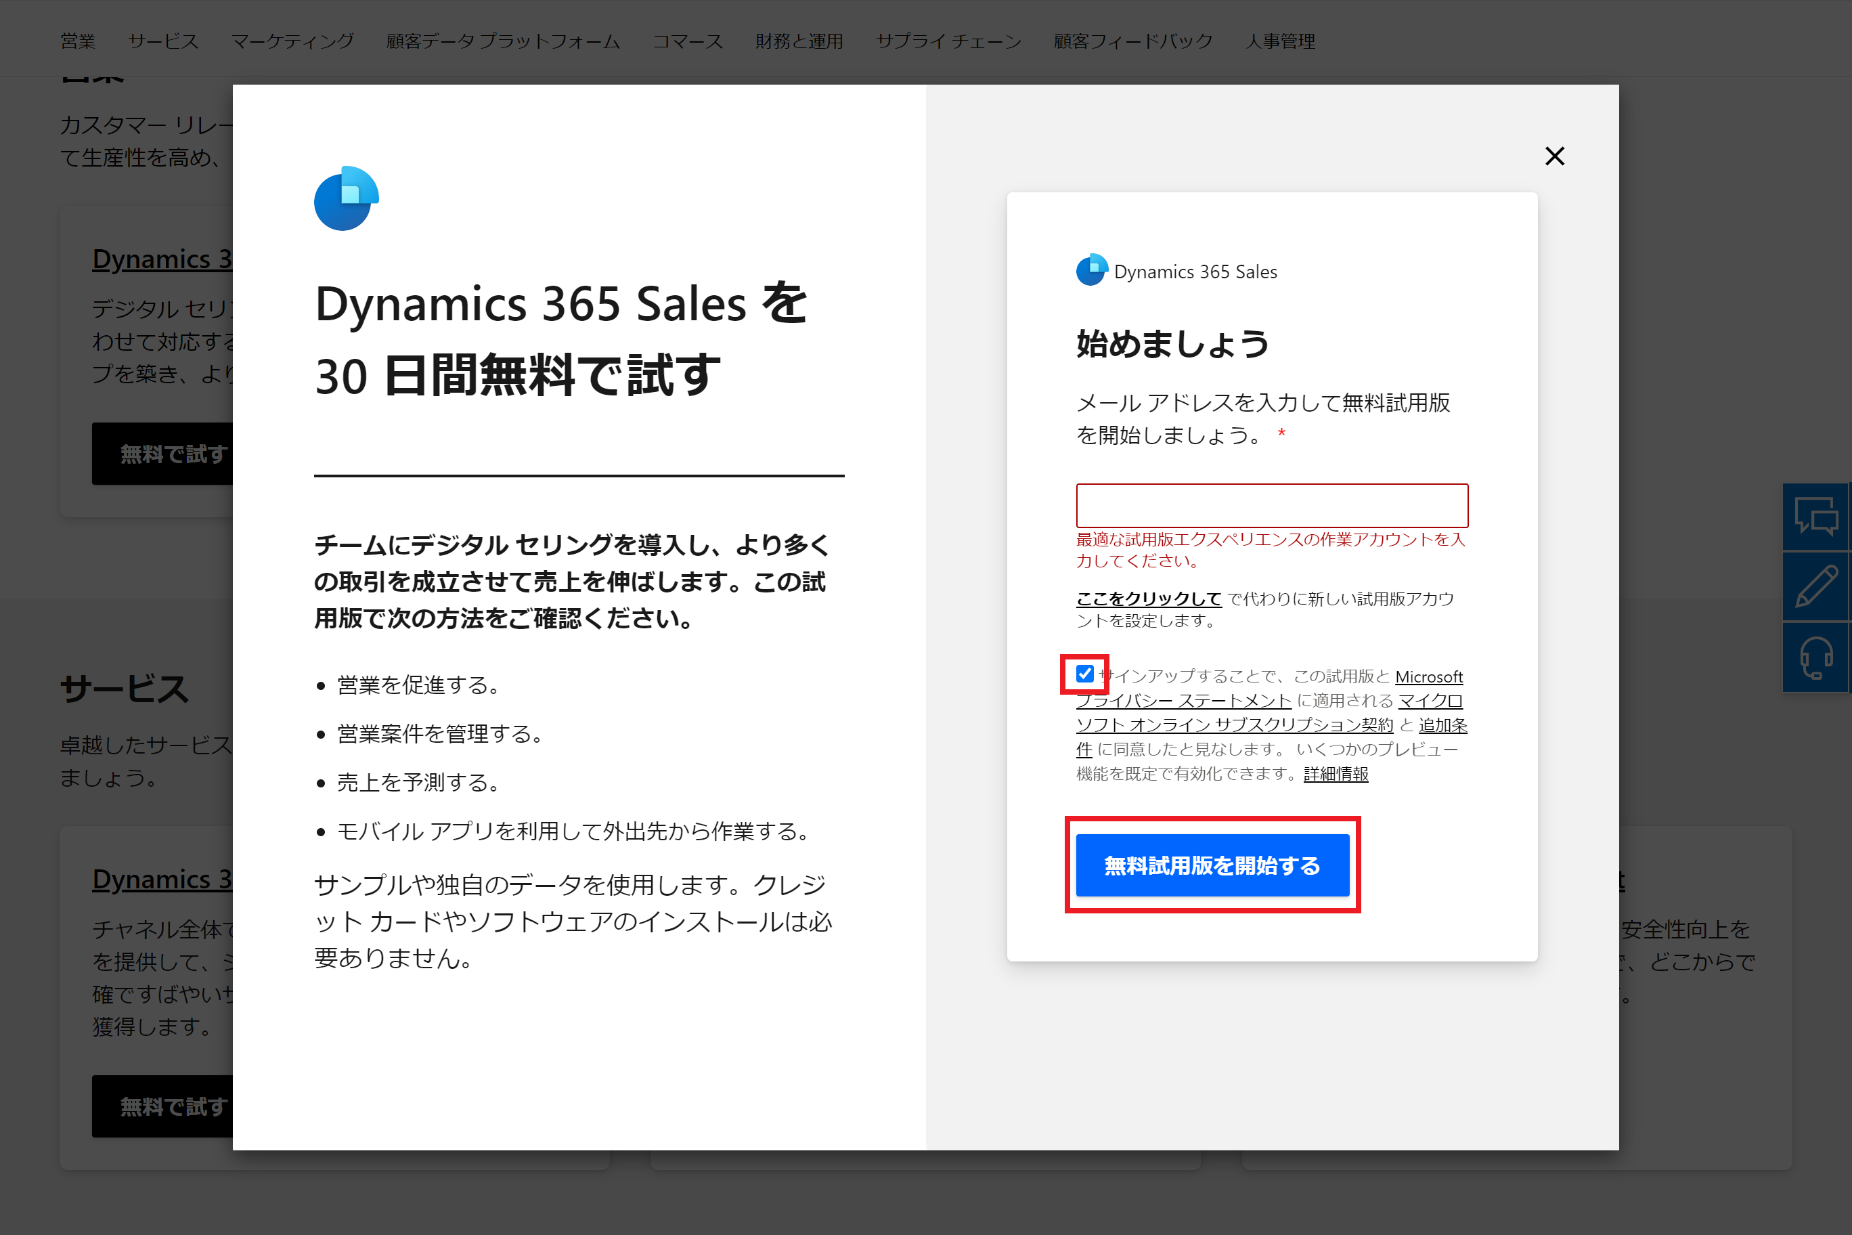
Task: Select 顧客データ プラットフォーム navigation item
Action: click(503, 41)
